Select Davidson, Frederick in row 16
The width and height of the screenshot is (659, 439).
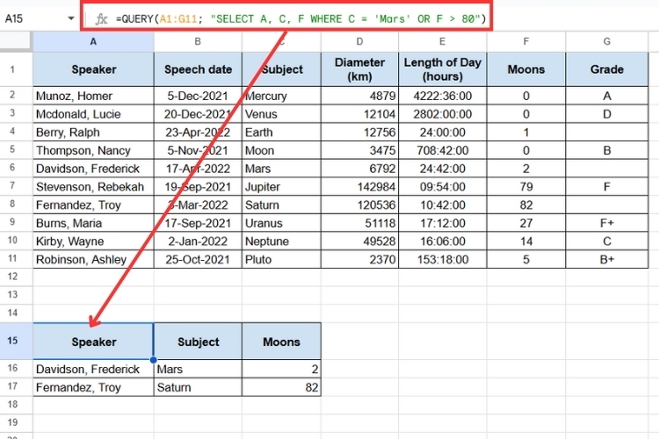click(93, 369)
